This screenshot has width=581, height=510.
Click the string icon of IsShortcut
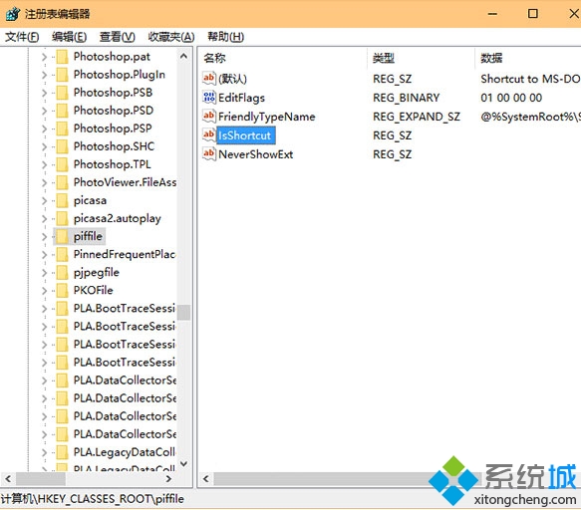tap(209, 134)
